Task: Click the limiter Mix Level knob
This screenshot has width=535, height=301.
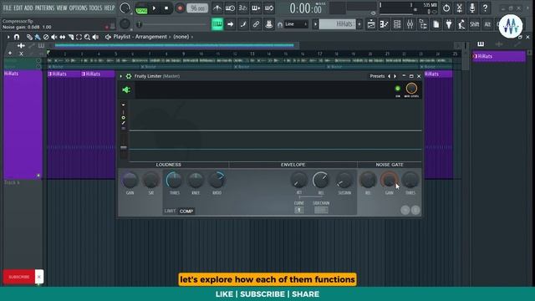Action: click(x=411, y=89)
